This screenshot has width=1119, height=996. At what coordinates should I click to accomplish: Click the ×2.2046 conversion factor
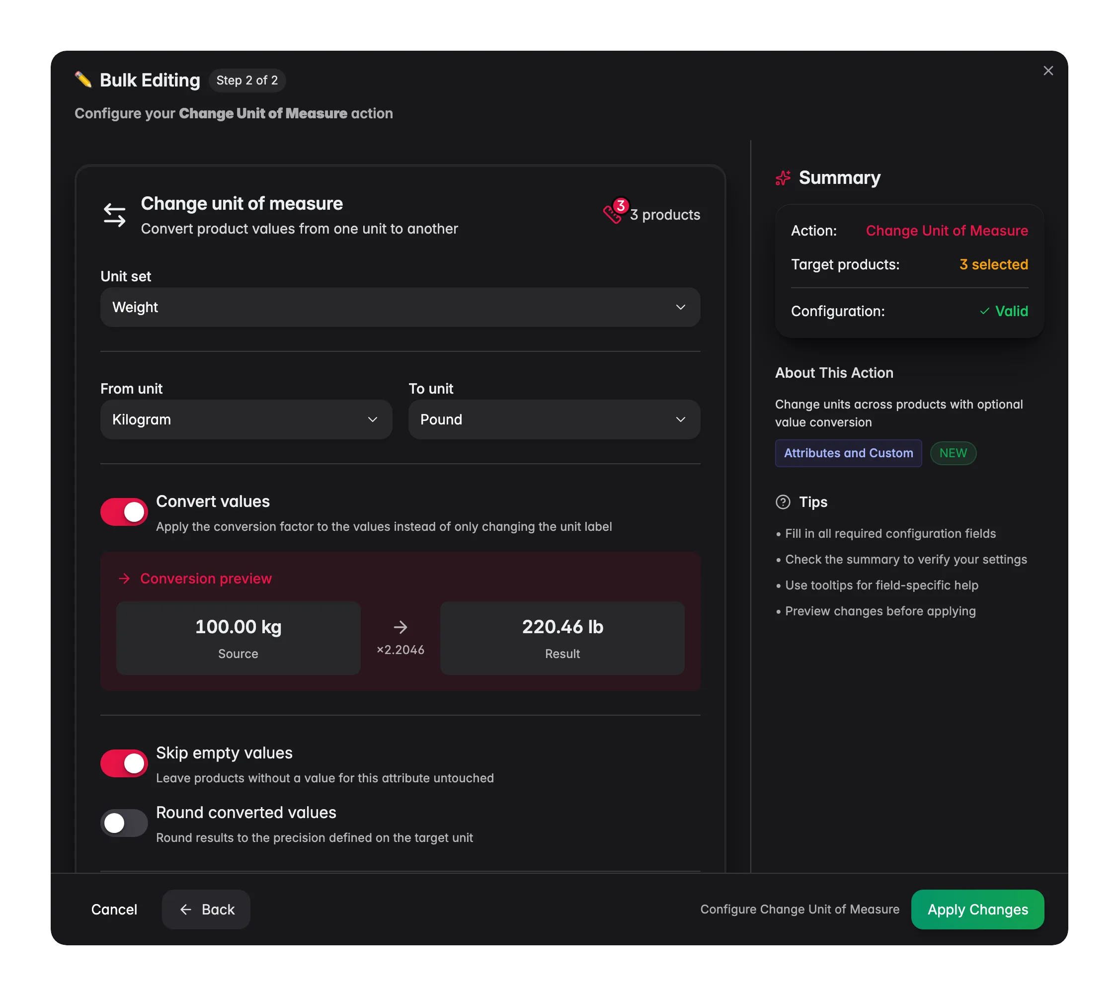[x=400, y=650]
